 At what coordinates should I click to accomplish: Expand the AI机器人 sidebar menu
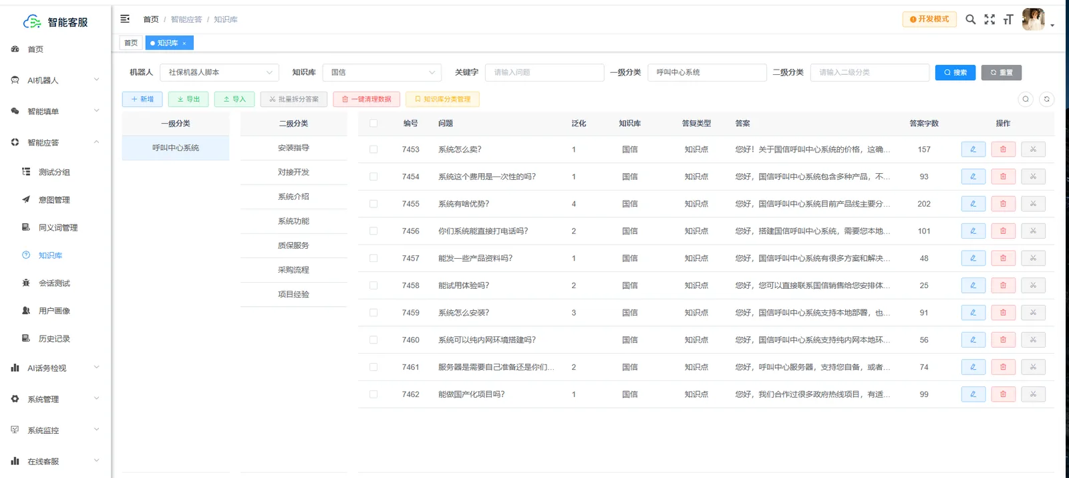point(55,80)
